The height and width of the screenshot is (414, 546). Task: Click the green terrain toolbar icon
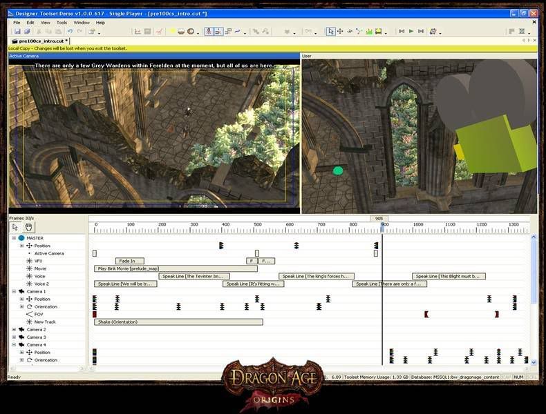click(369, 31)
